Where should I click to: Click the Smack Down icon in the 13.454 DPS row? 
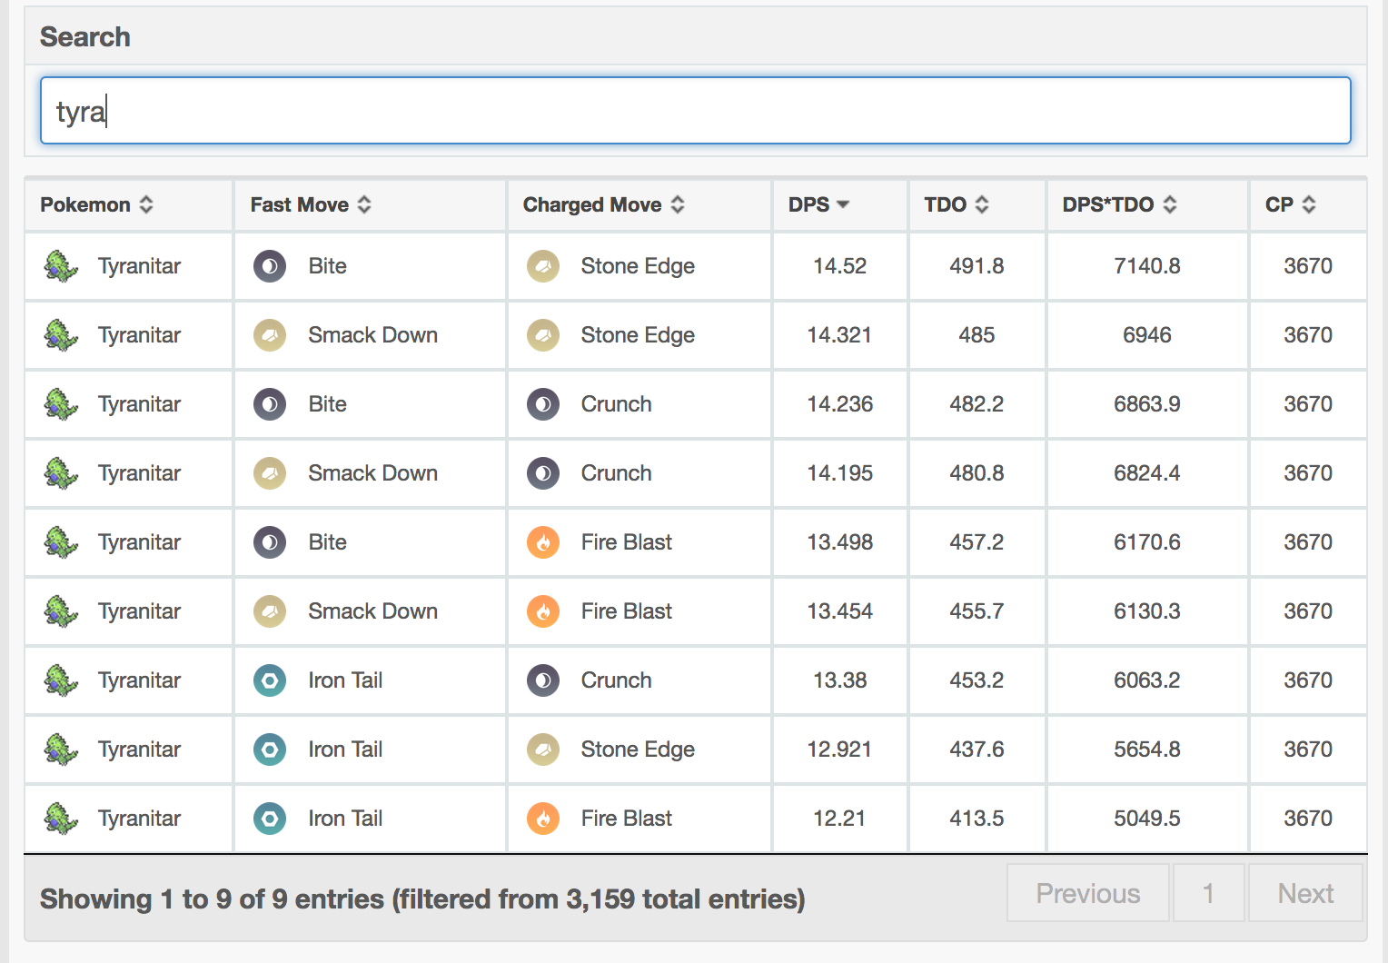coord(270,611)
